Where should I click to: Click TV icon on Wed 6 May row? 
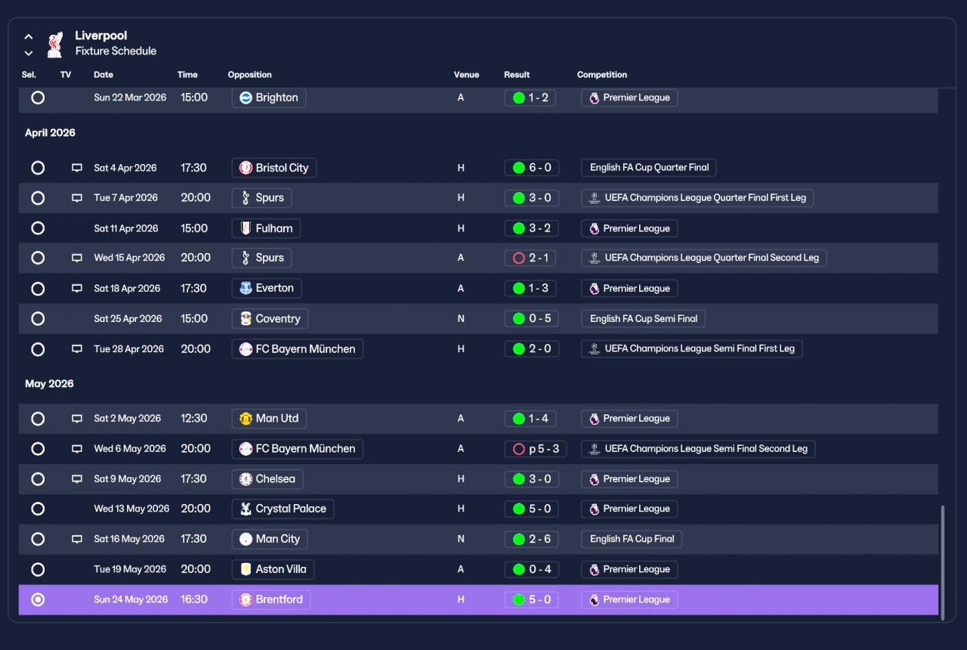coord(77,449)
